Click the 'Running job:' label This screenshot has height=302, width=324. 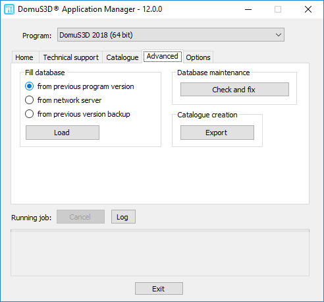point(32,218)
